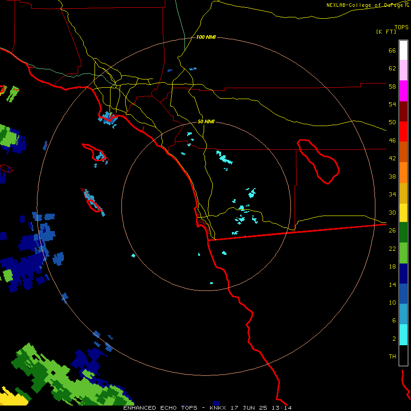
Task: Click the [K FT] units label
Action: pyautogui.click(x=386, y=32)
